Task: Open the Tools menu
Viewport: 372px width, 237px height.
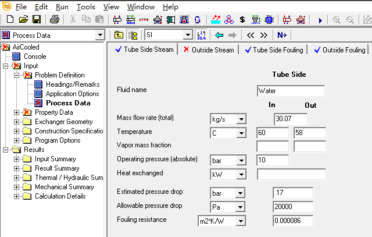Action: (x=86, y=7)
